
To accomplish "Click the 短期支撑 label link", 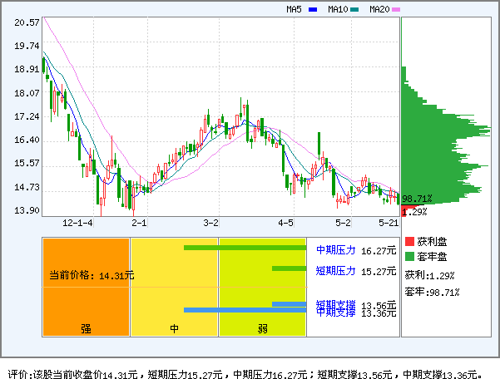I will coord(335,303).
